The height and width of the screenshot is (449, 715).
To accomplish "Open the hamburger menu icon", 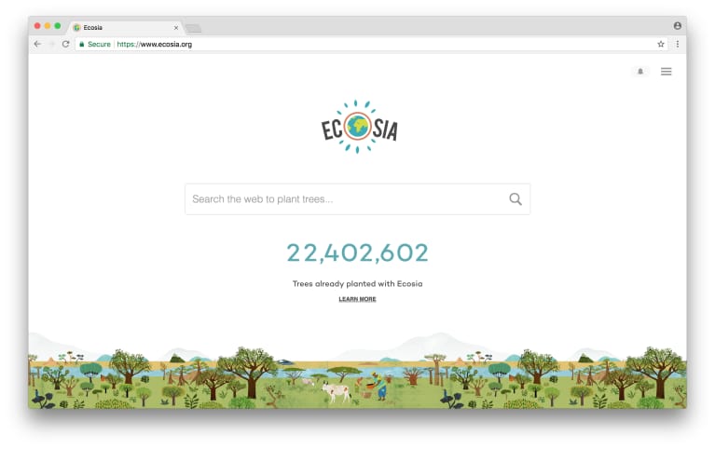I will tap(667, 72).
